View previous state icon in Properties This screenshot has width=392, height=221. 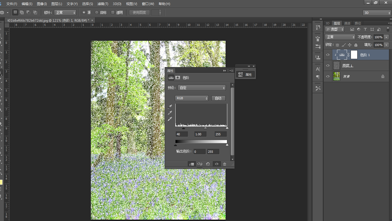coord(199,164)
